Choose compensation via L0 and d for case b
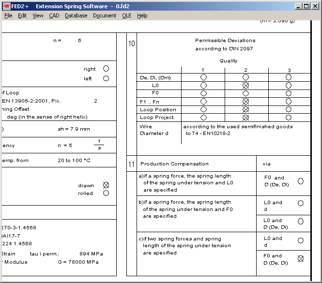This screenshot has height=283, width=322. [x=301, y=203]
